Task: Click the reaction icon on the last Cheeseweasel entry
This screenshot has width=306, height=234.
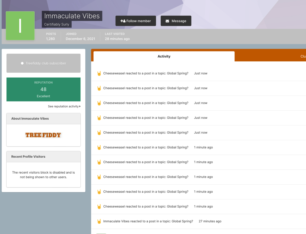Action: [99, 206]
